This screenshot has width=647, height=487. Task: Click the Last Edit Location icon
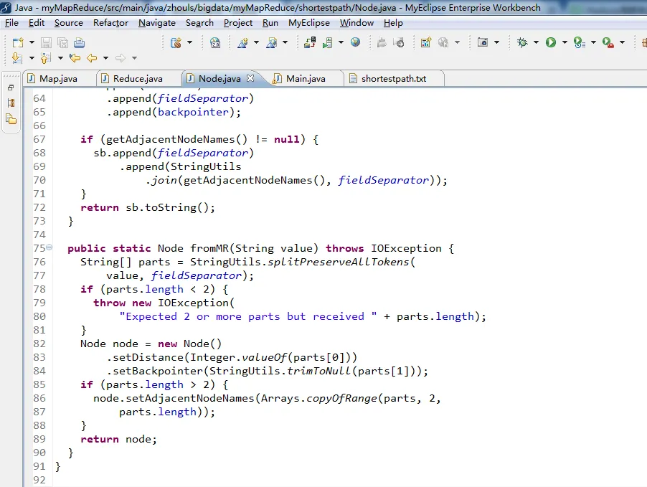75,58
